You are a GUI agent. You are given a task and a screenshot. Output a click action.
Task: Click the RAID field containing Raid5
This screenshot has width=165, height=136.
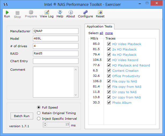pyautogui.click(x=56, y=53)
